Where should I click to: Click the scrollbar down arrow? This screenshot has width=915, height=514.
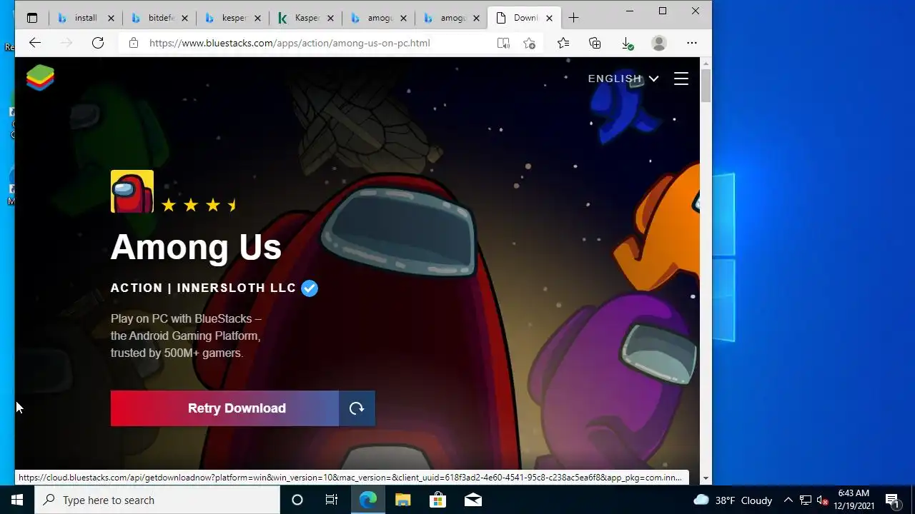[x=706, y=478]
